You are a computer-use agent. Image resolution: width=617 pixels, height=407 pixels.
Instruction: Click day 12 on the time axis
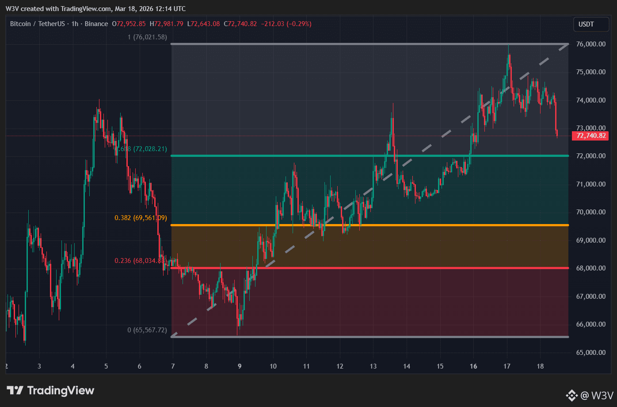pos(340,366)
